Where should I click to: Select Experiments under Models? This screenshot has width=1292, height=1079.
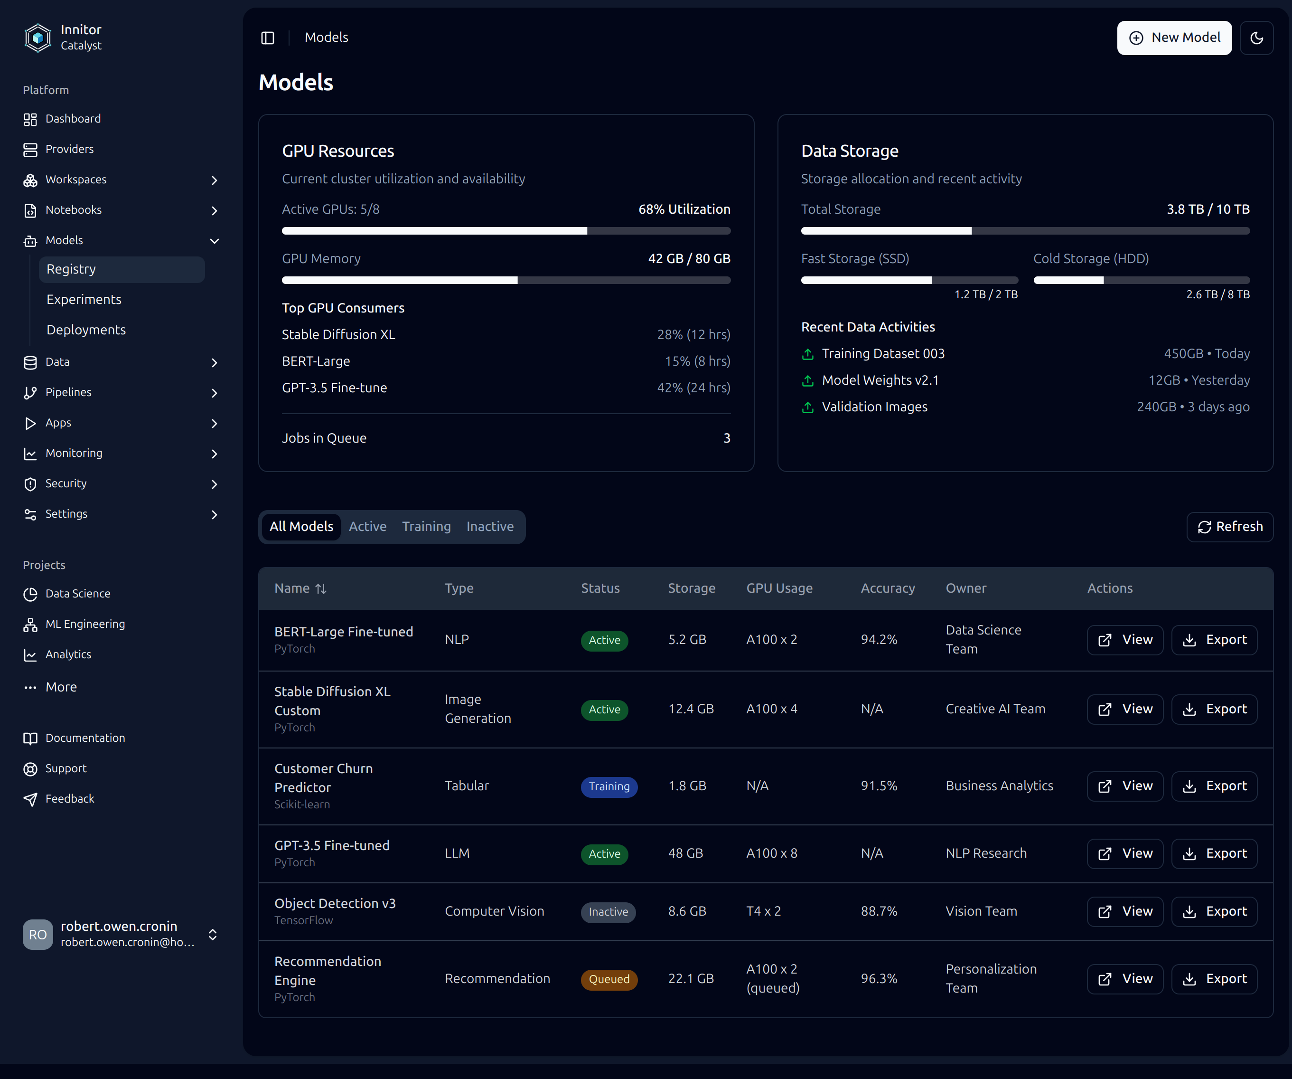point(84,300)
